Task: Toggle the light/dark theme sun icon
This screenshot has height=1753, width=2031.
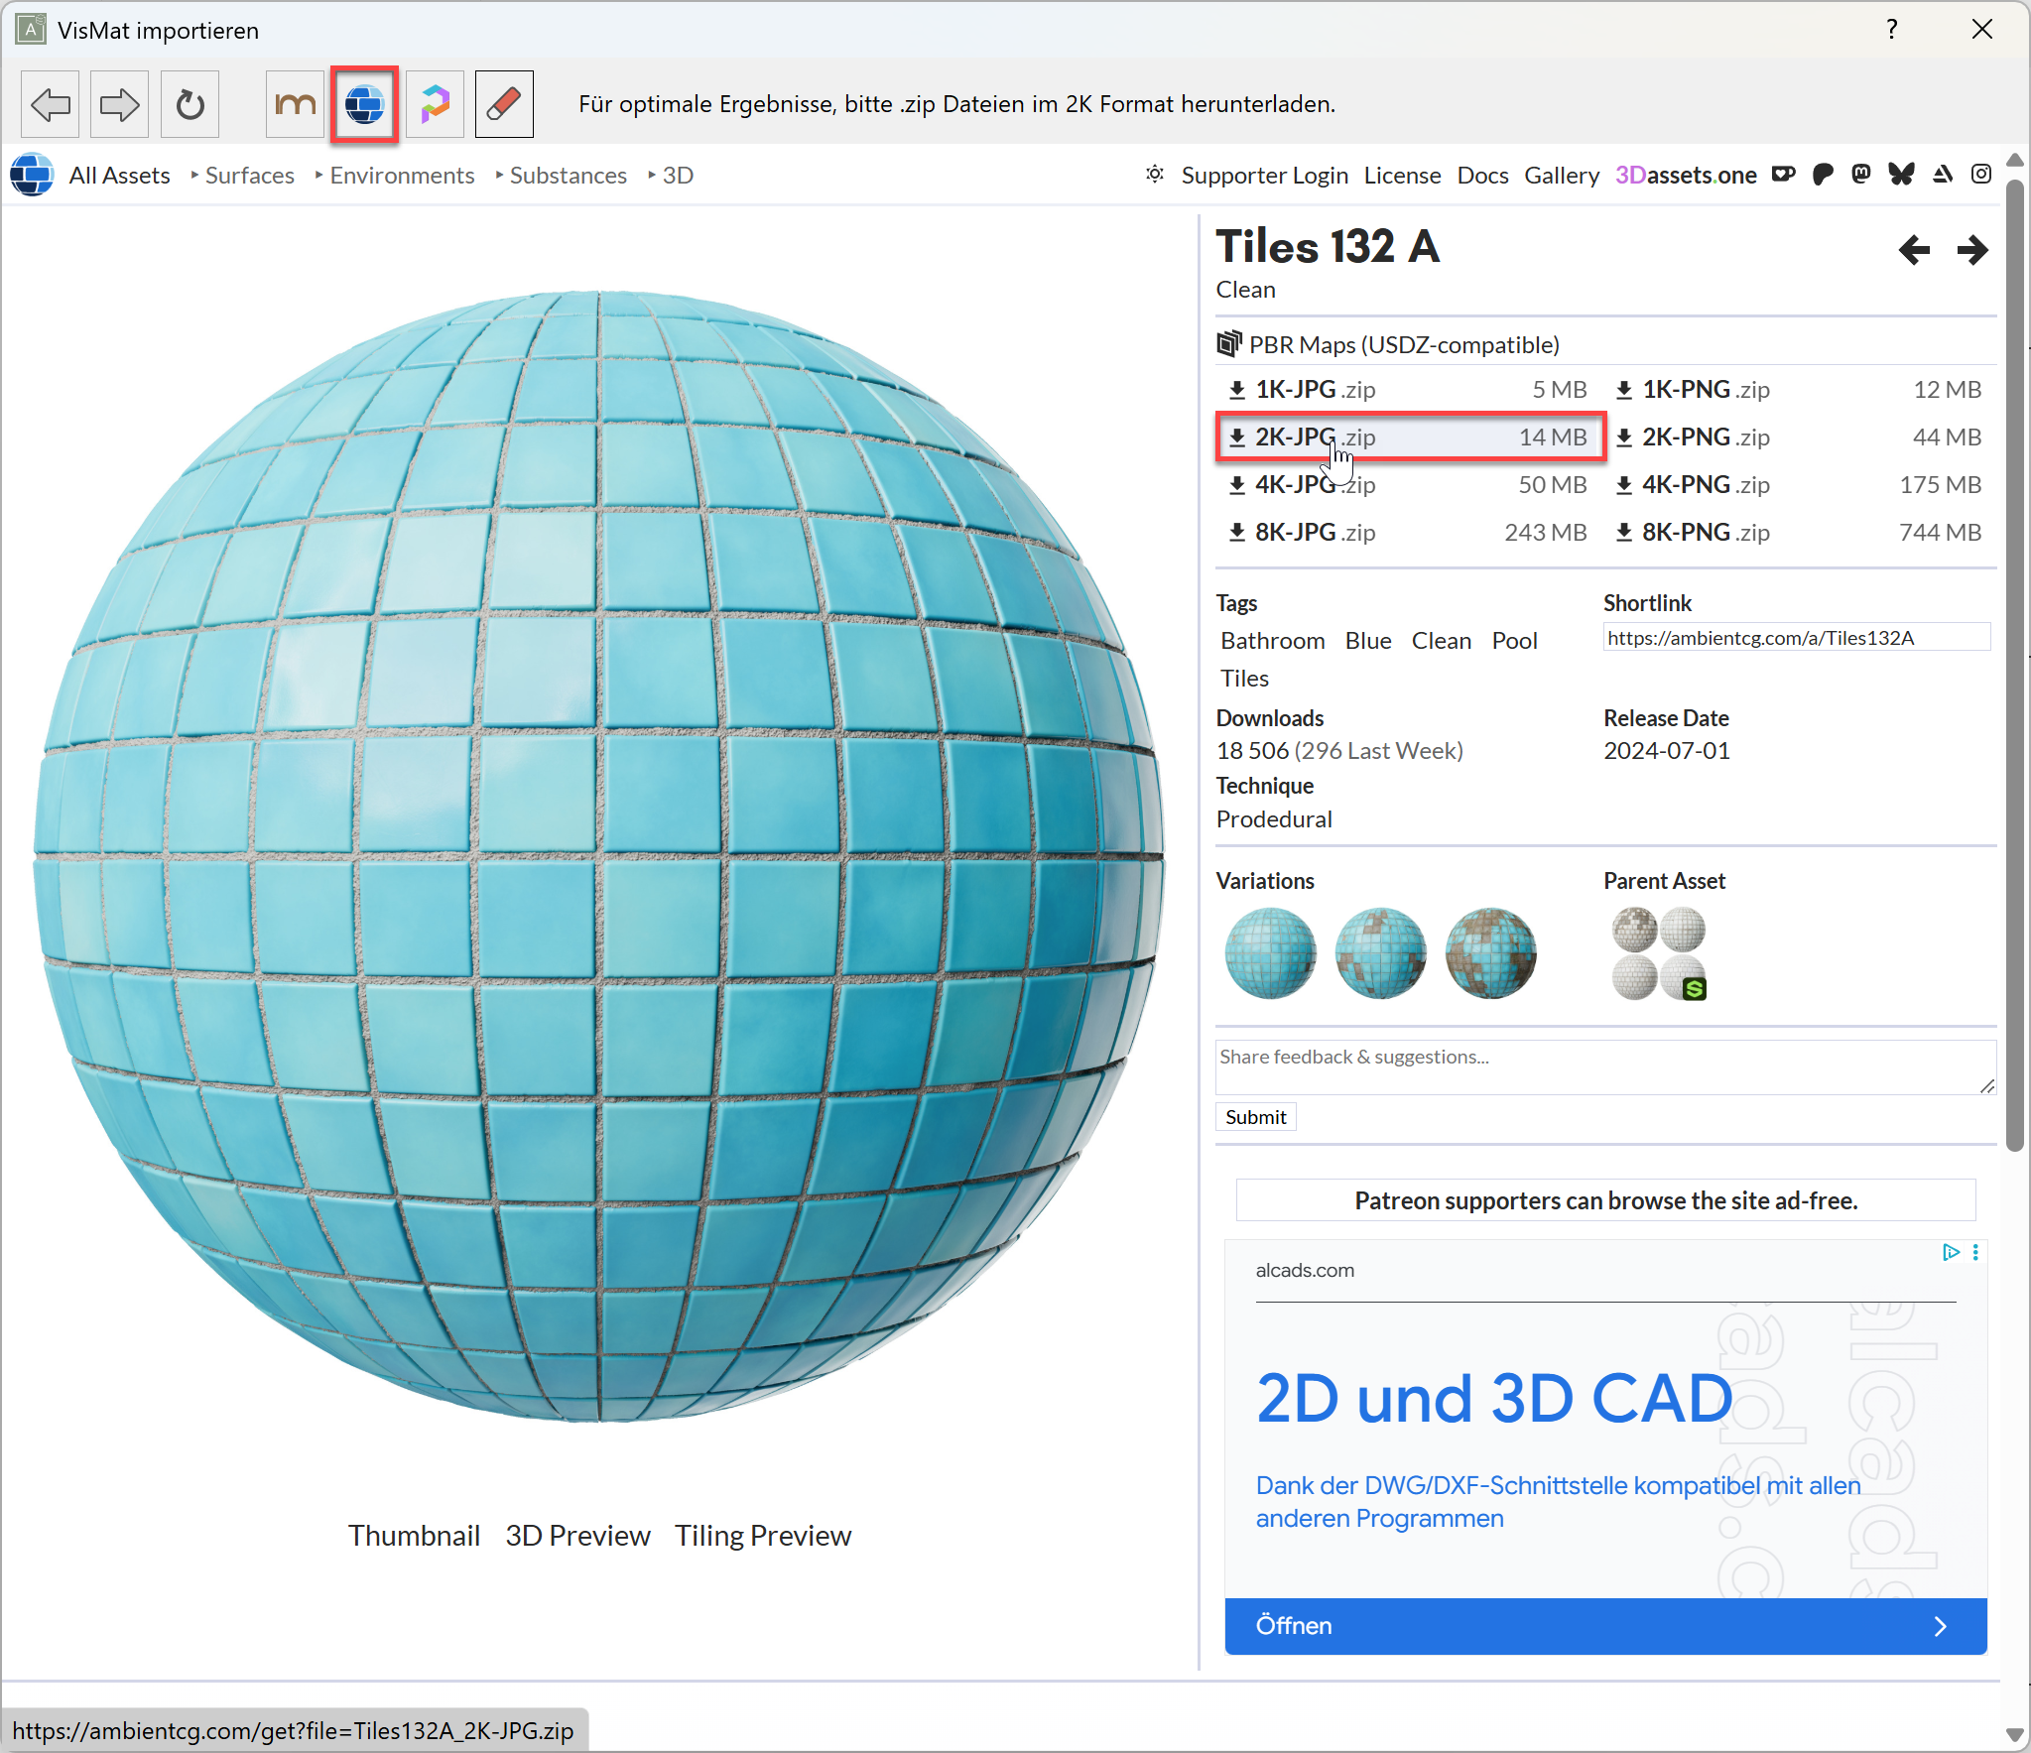Action: click(x=1154, y=175)
